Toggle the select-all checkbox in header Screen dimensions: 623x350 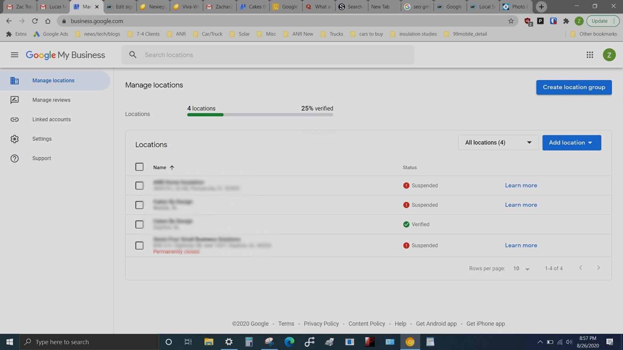point(139,167)
